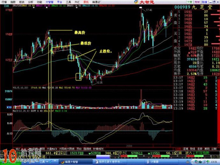Switch to the 针锋相对 indicator tab
Screen dimensions: 220x165
(x=98, y=149)
